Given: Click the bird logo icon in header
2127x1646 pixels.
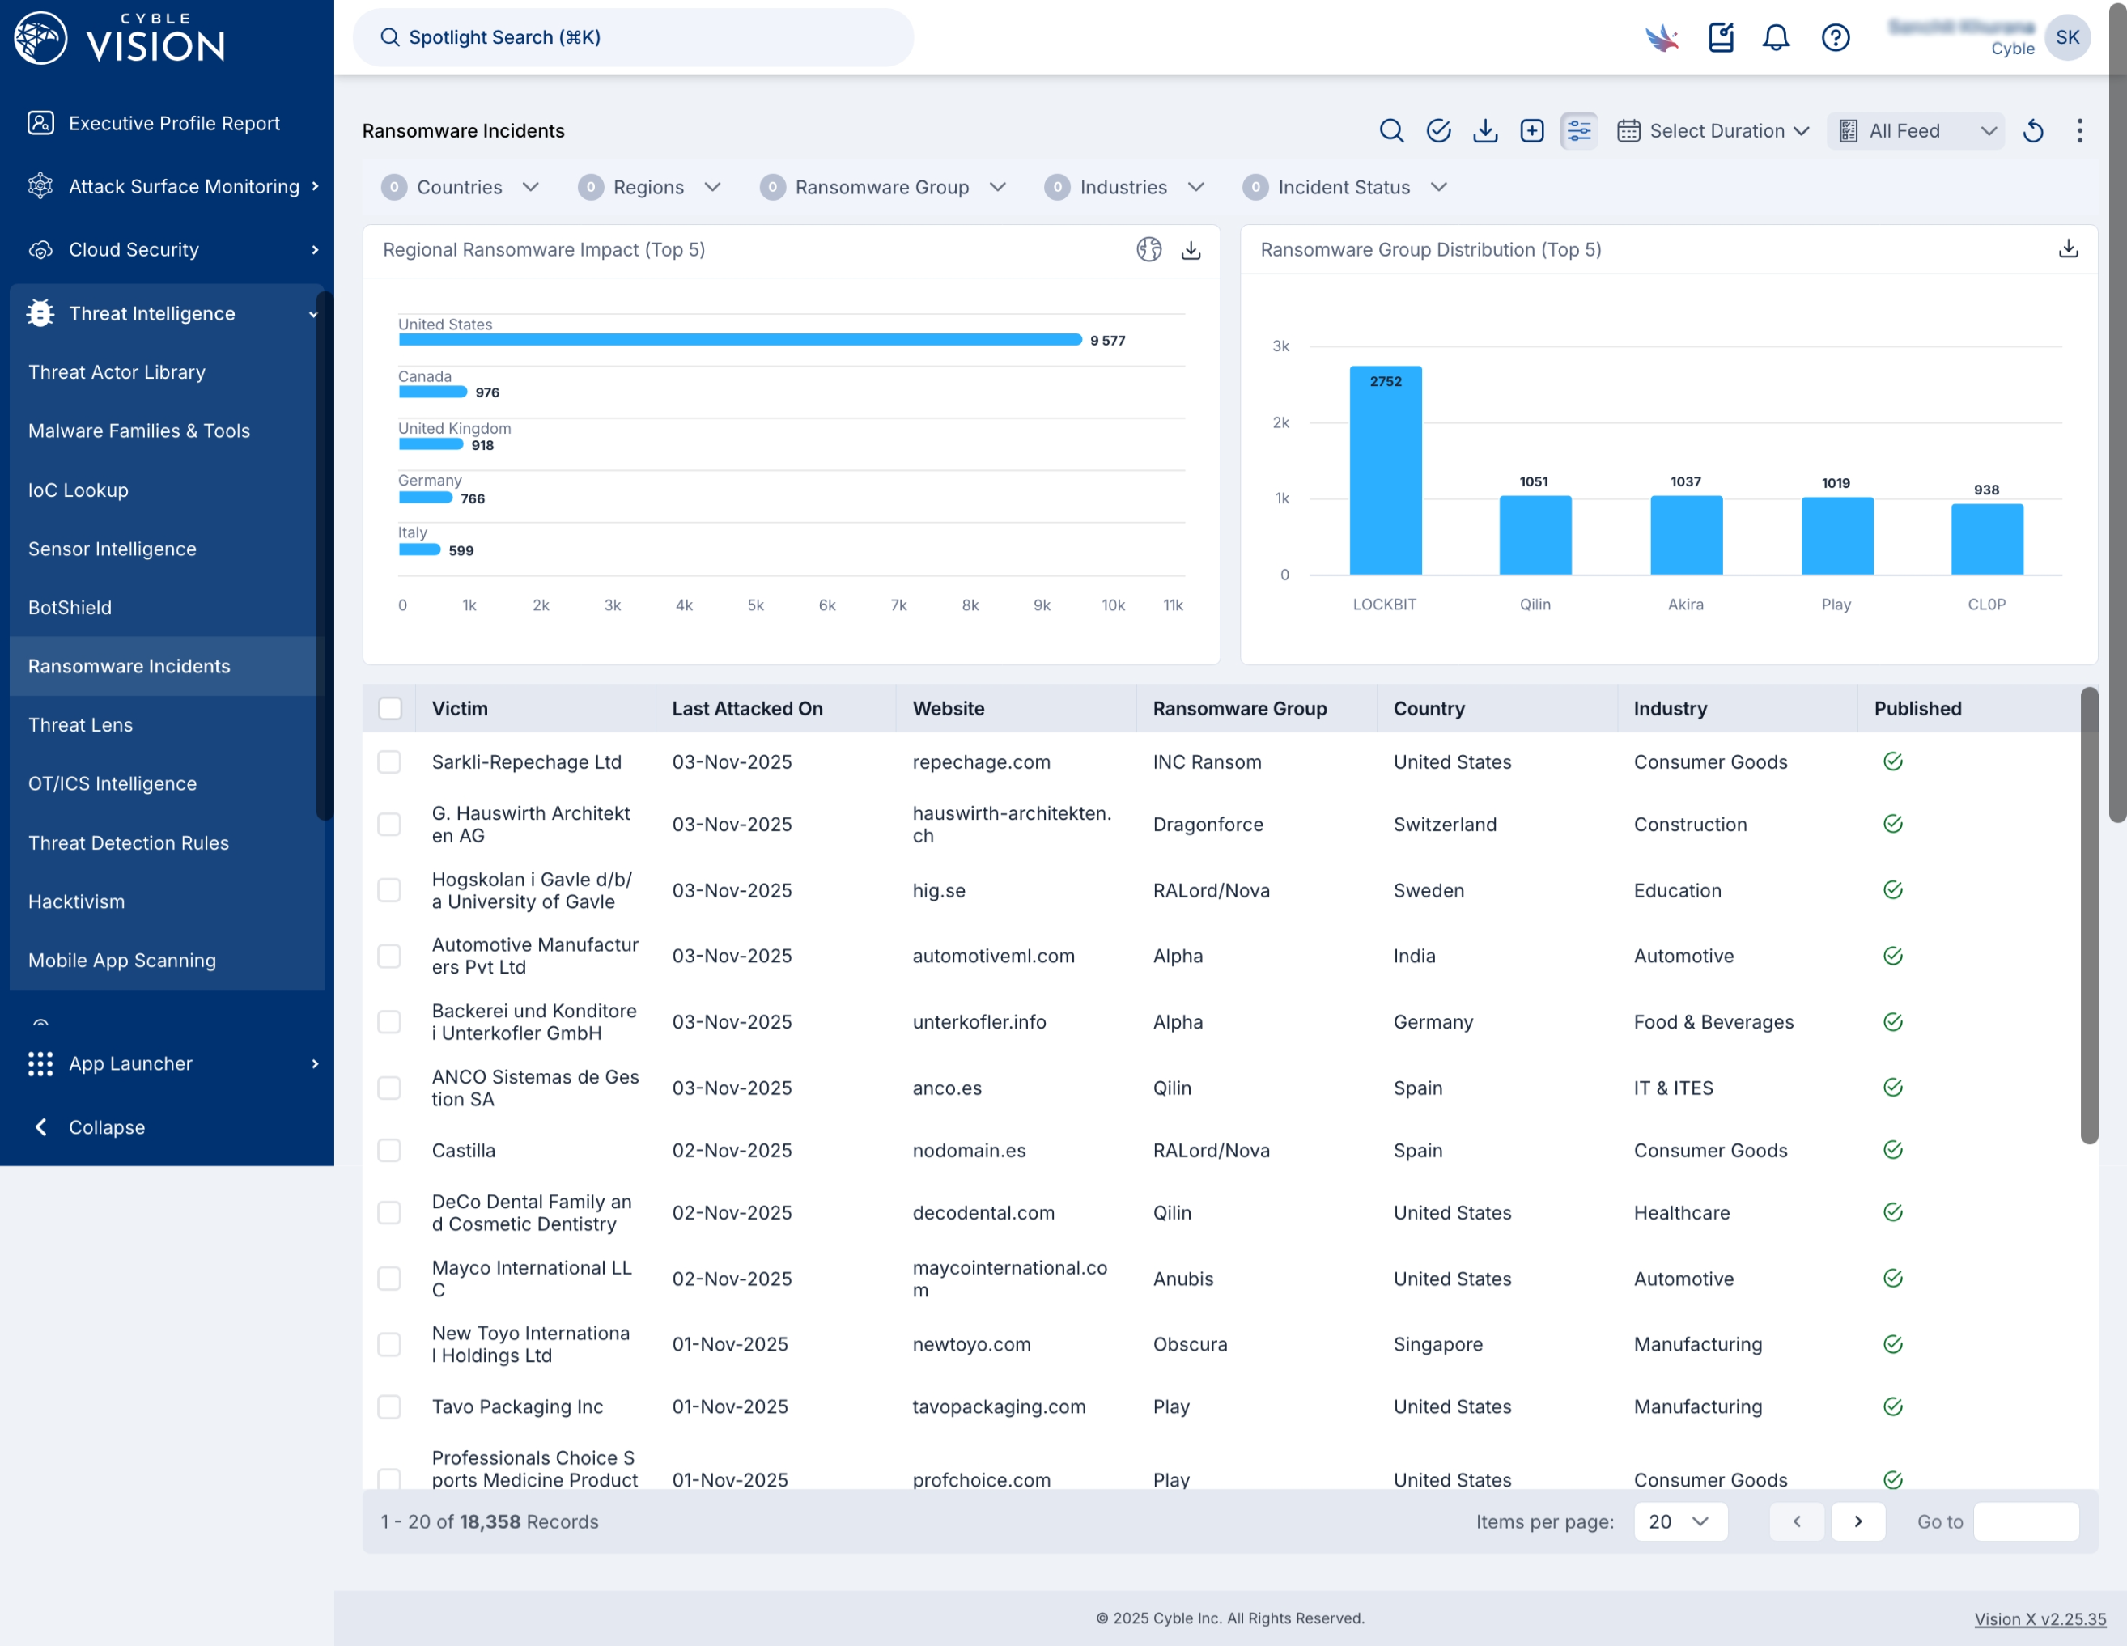Looking at the screenshot, I should [x=1662, y=37].
